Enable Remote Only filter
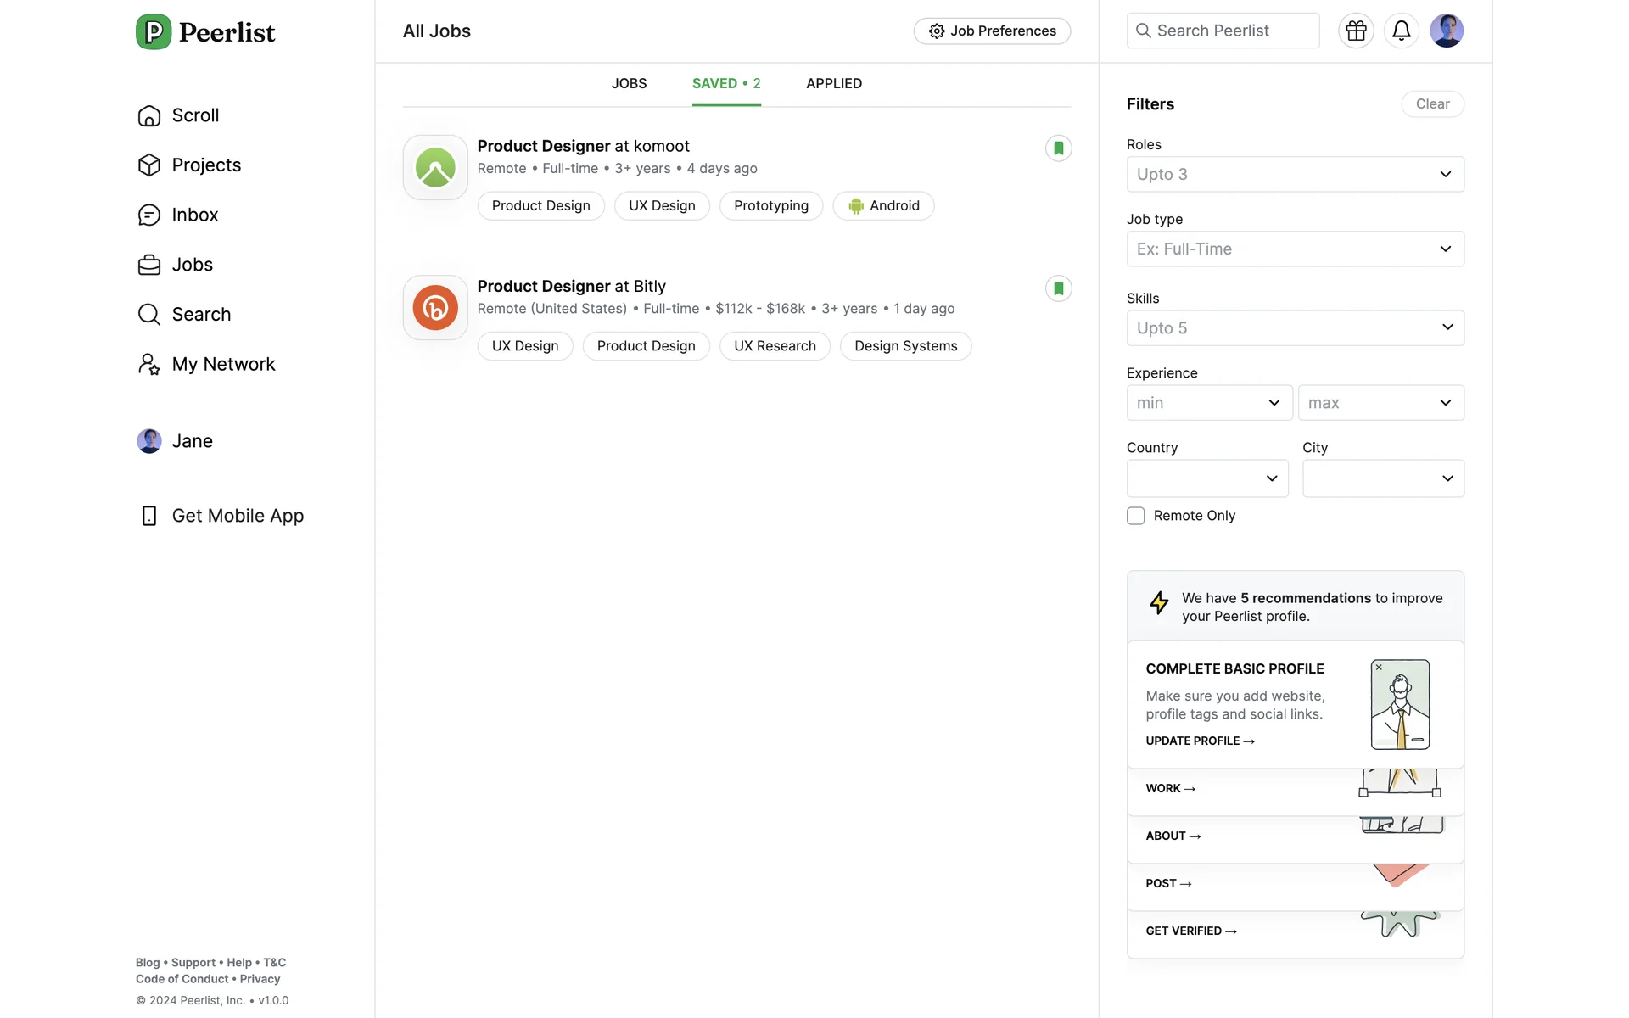The image size is (1629, 1018). pos(1135,516)
